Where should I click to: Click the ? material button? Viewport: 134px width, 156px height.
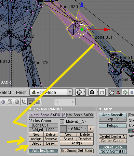[91, 129]
